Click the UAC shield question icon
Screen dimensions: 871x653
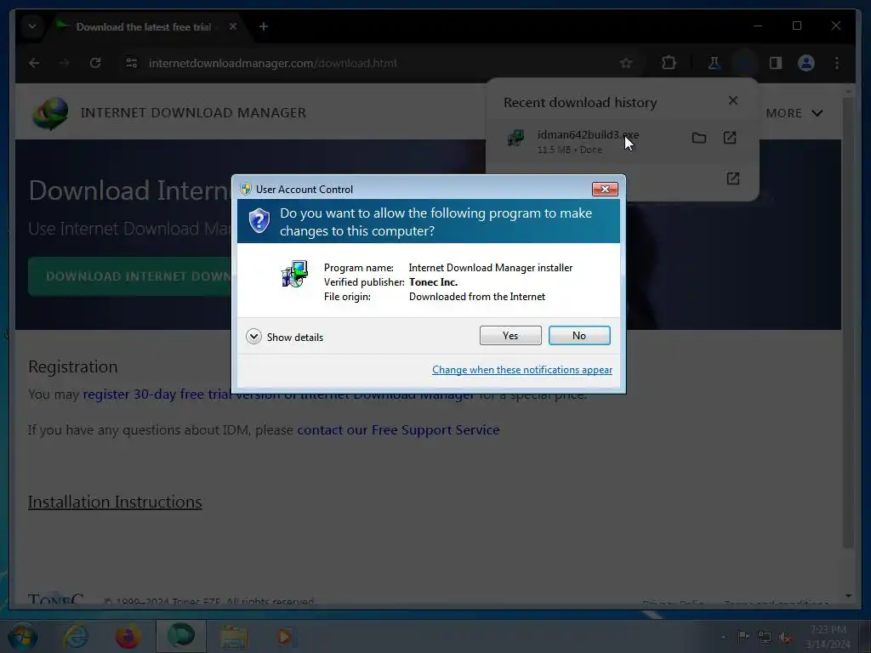click(x=259, y=221)
